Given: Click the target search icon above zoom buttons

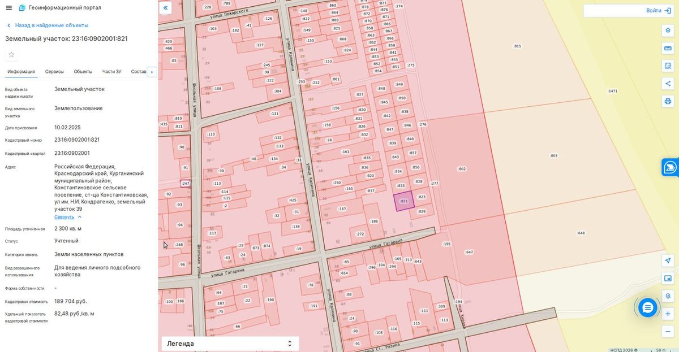Looking at the screenshot, I should [x=668, y=296].
